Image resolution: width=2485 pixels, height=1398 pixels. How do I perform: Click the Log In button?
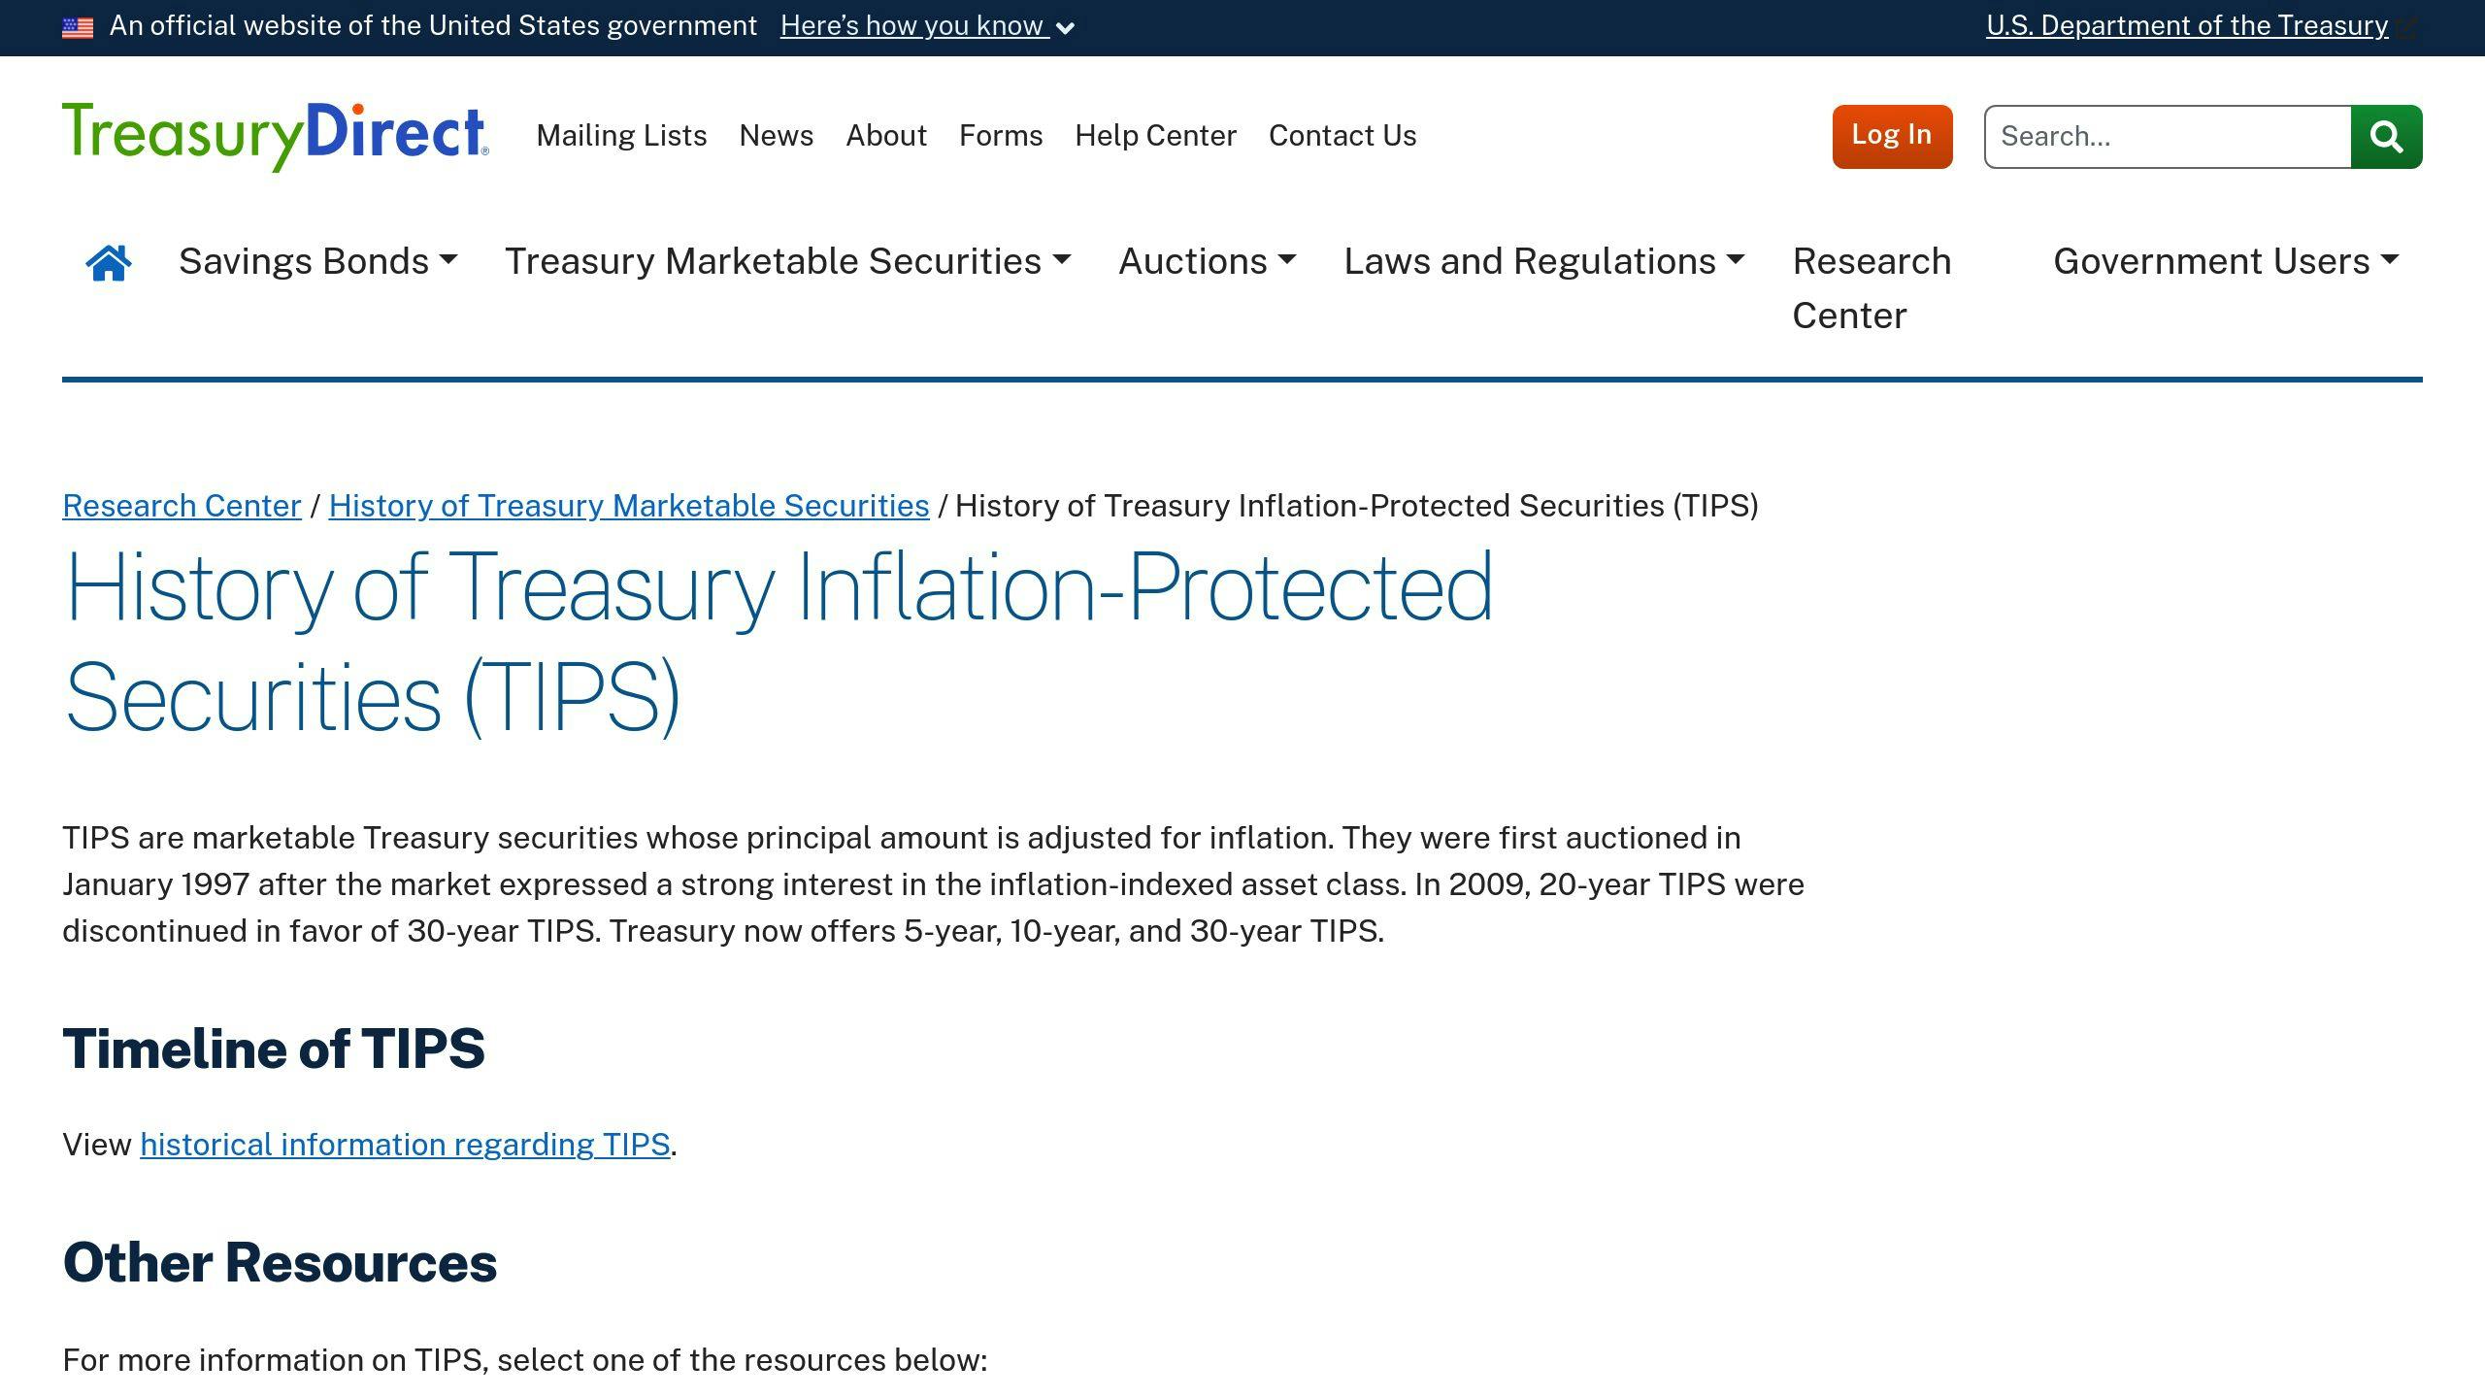point(1890,136)
